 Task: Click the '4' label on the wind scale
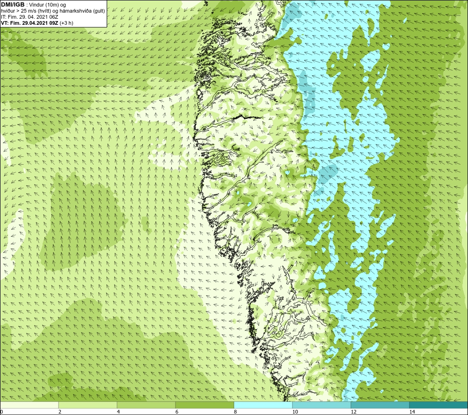tap(118, 412)
